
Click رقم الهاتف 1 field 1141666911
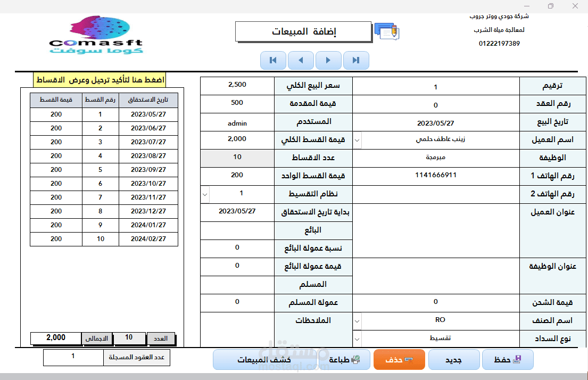[436, 176]
